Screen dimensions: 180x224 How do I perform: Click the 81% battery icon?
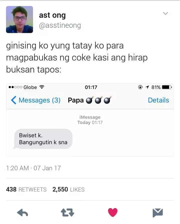click(x=166, y=87)
